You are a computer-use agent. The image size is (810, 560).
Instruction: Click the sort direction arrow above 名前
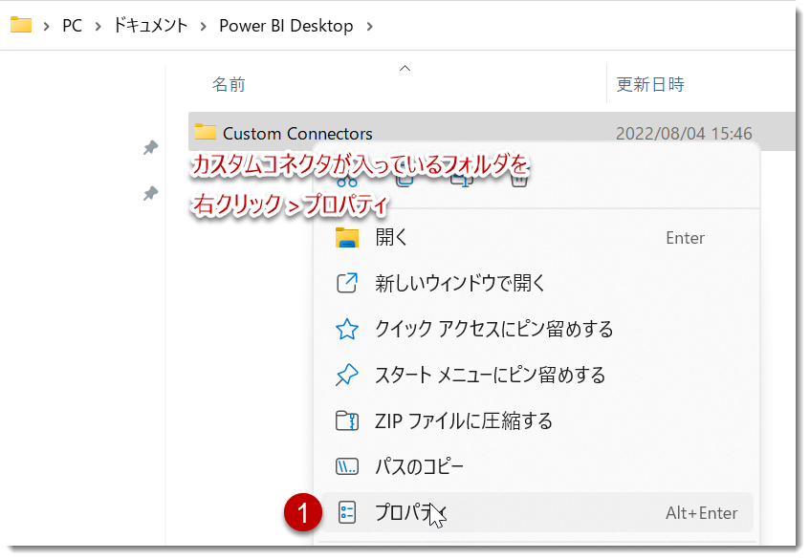[x=405, y=68]
